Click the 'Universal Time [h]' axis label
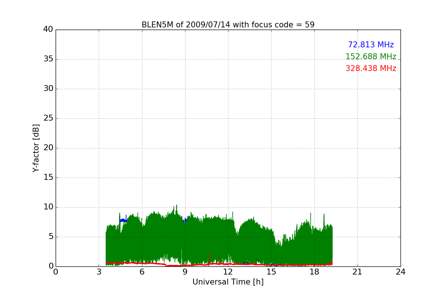Screen dimensions: 445x296 point(228,282)
